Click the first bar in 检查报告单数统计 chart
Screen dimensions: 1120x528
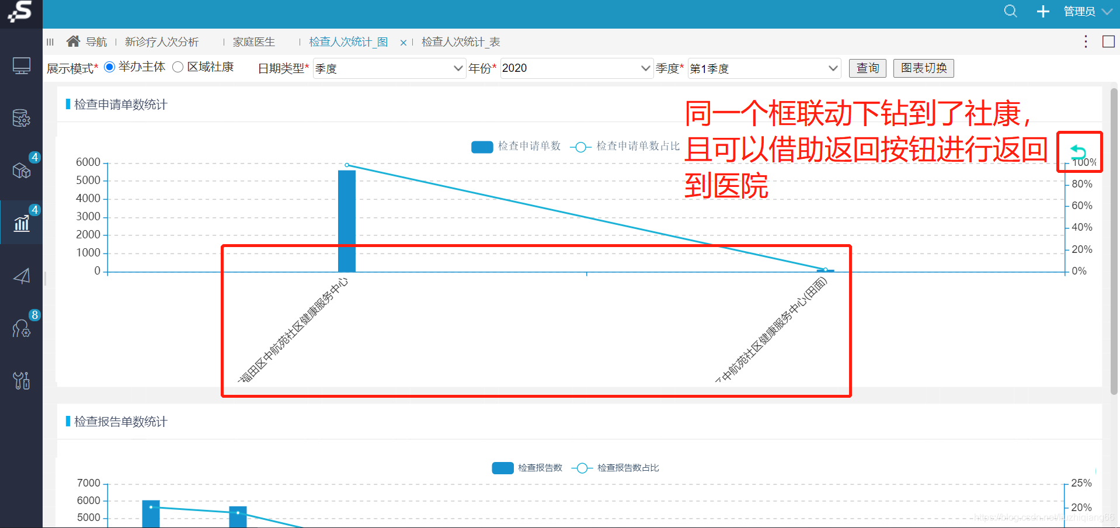(151, 514)
